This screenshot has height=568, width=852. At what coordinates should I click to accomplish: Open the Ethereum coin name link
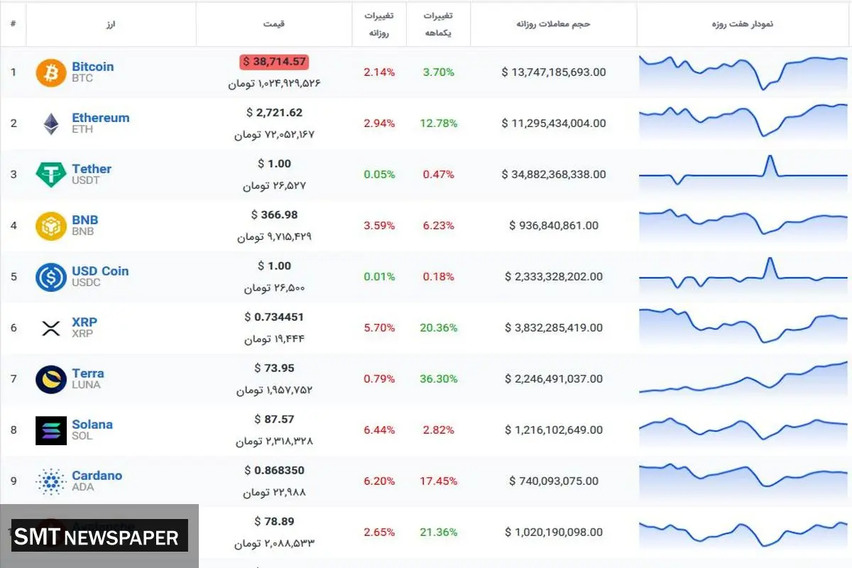pos(100,118)
